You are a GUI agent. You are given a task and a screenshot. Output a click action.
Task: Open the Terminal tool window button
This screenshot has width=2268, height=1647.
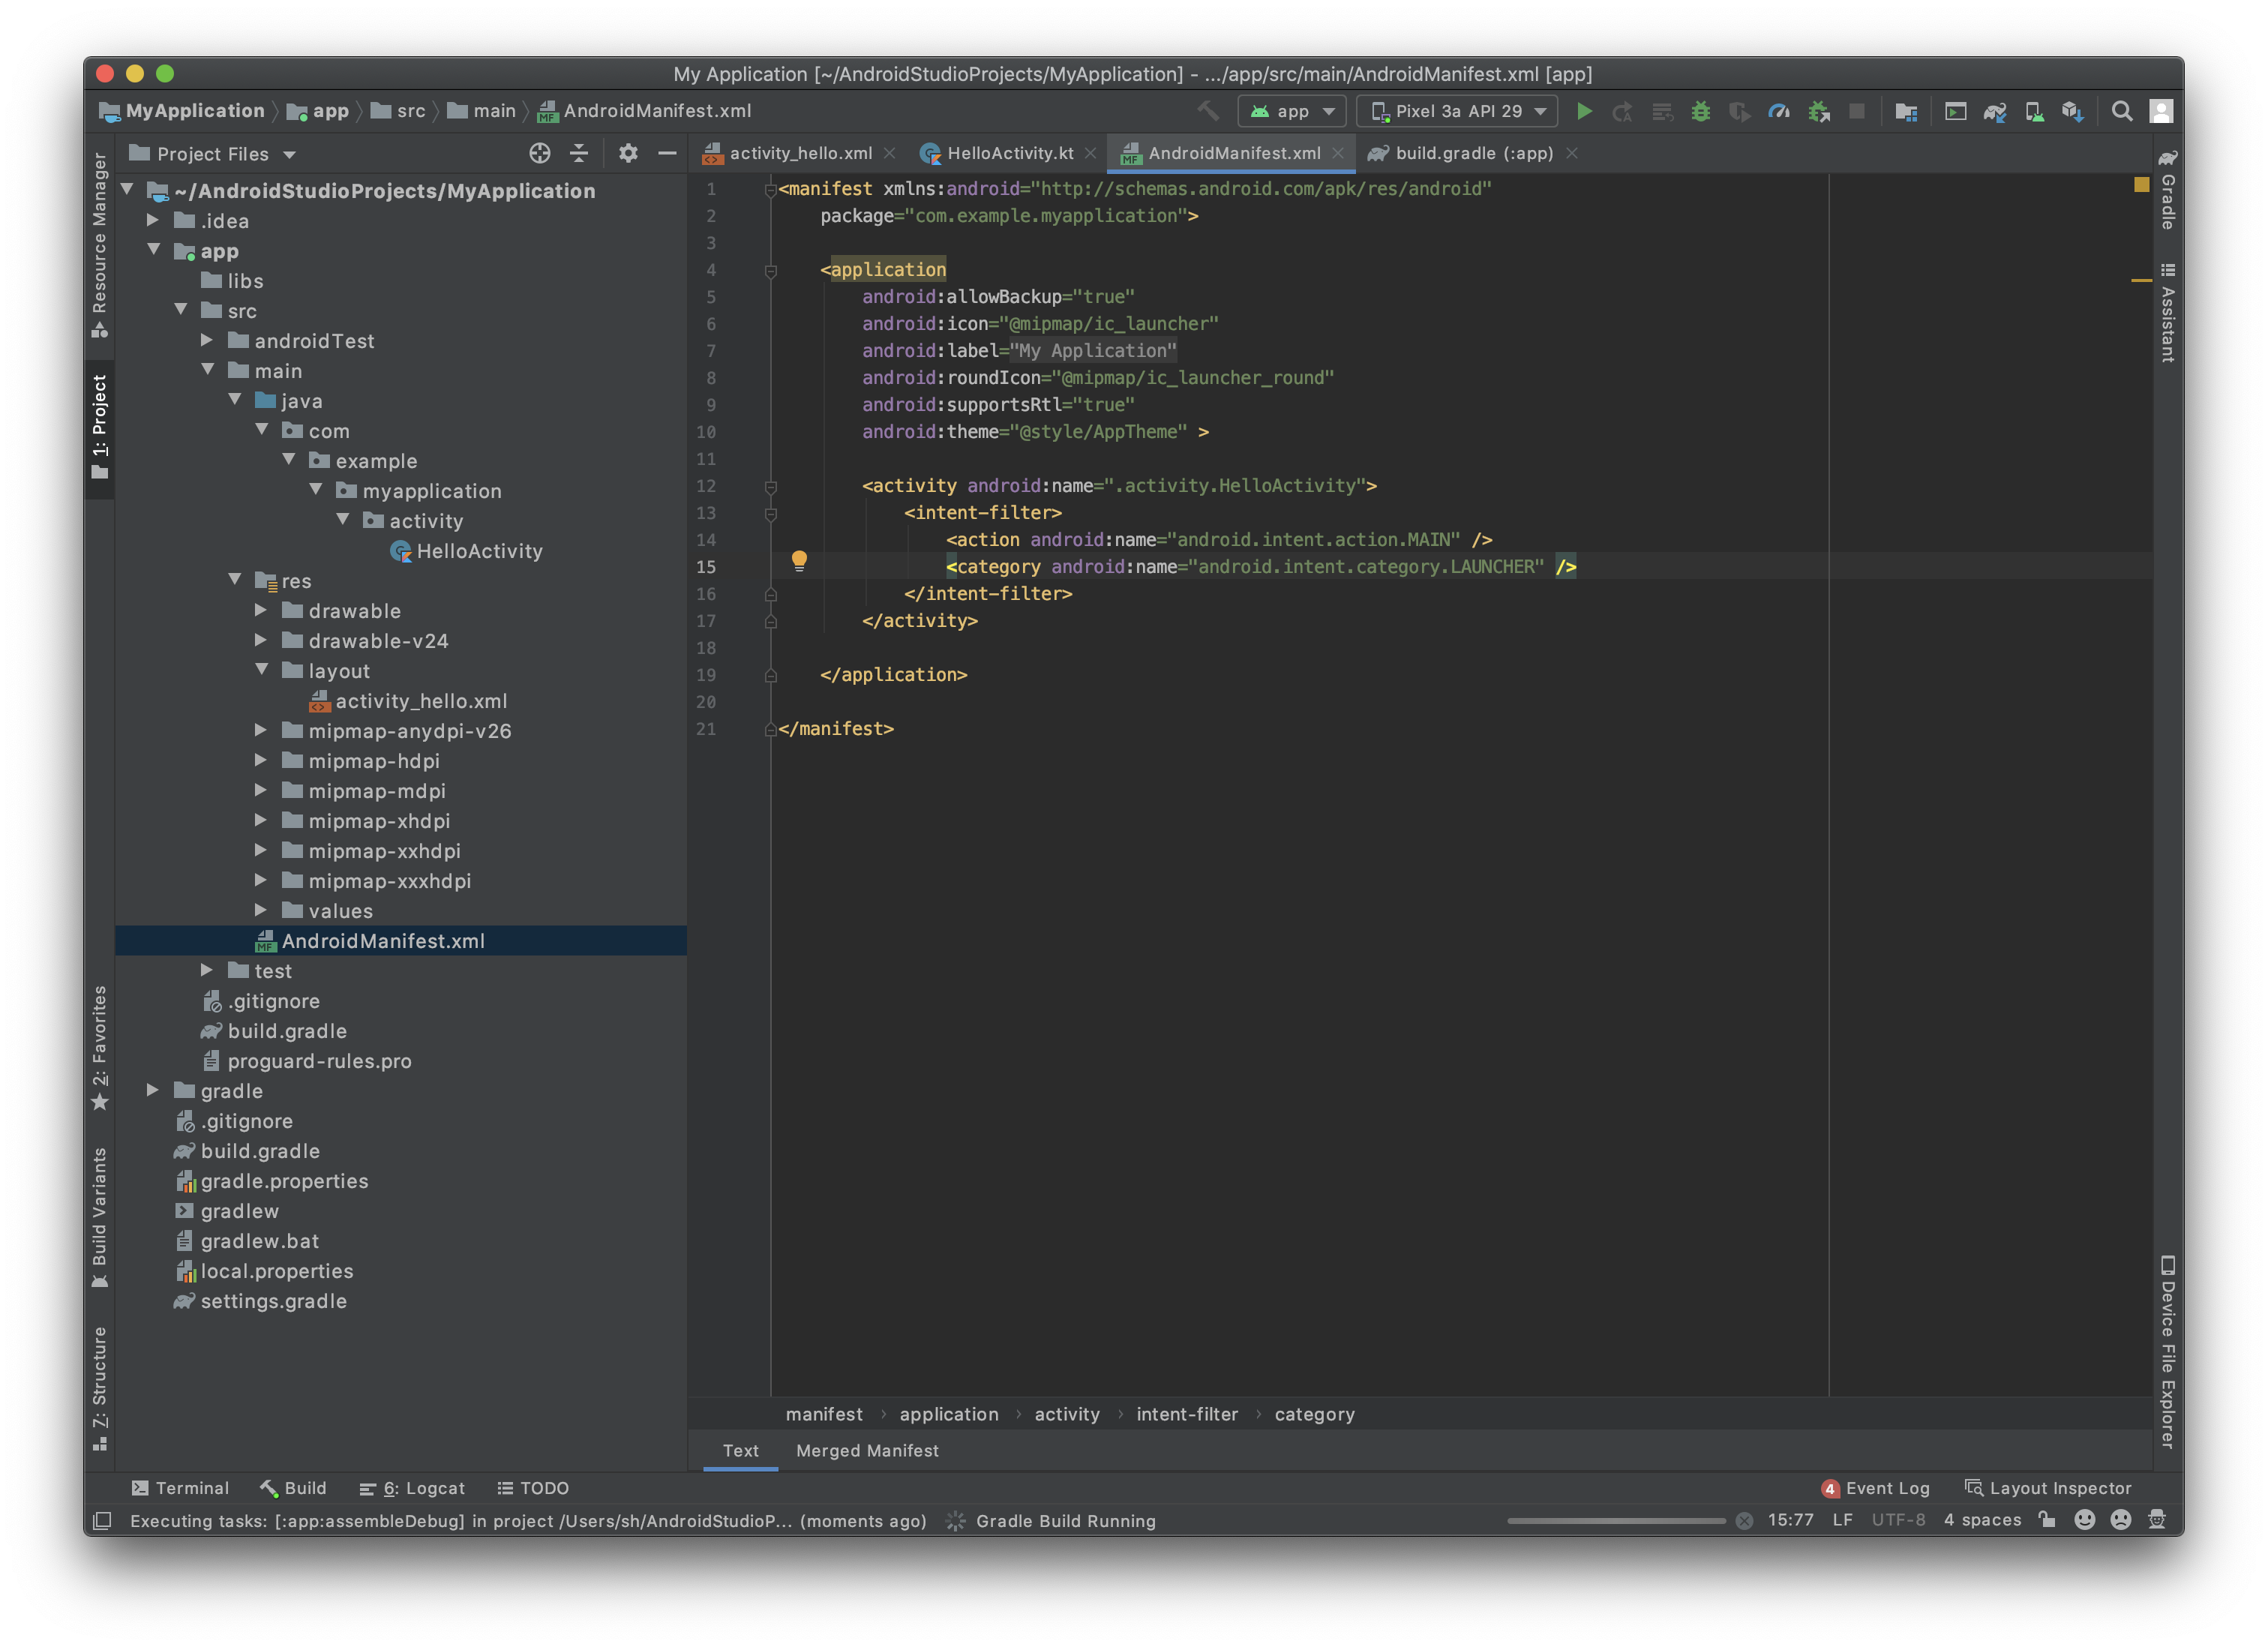(181, 1488)
